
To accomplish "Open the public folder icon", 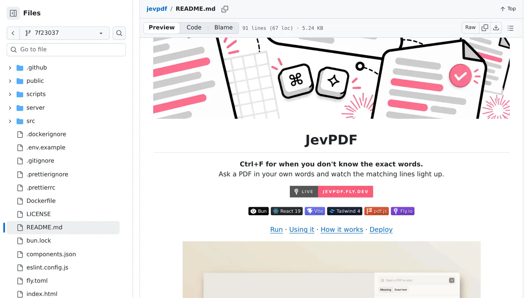I will [x=20, y=81].
